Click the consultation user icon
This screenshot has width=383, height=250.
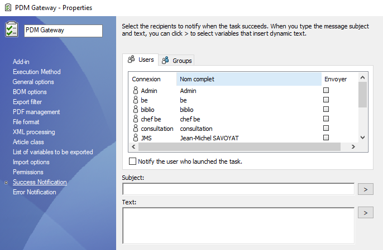pos(135,129)
